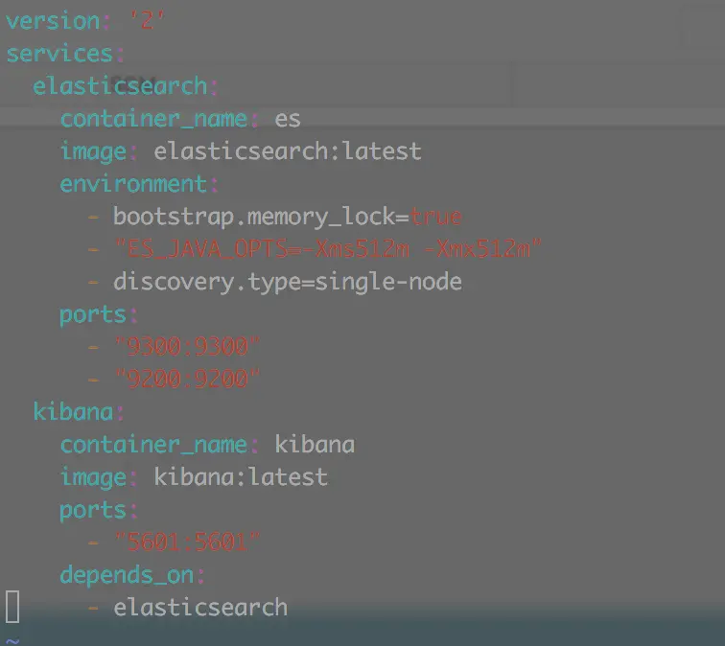Viewport: 725px width, 646px height.
Task: Click the "version" key on first line
Action: [x=53, y=21]
